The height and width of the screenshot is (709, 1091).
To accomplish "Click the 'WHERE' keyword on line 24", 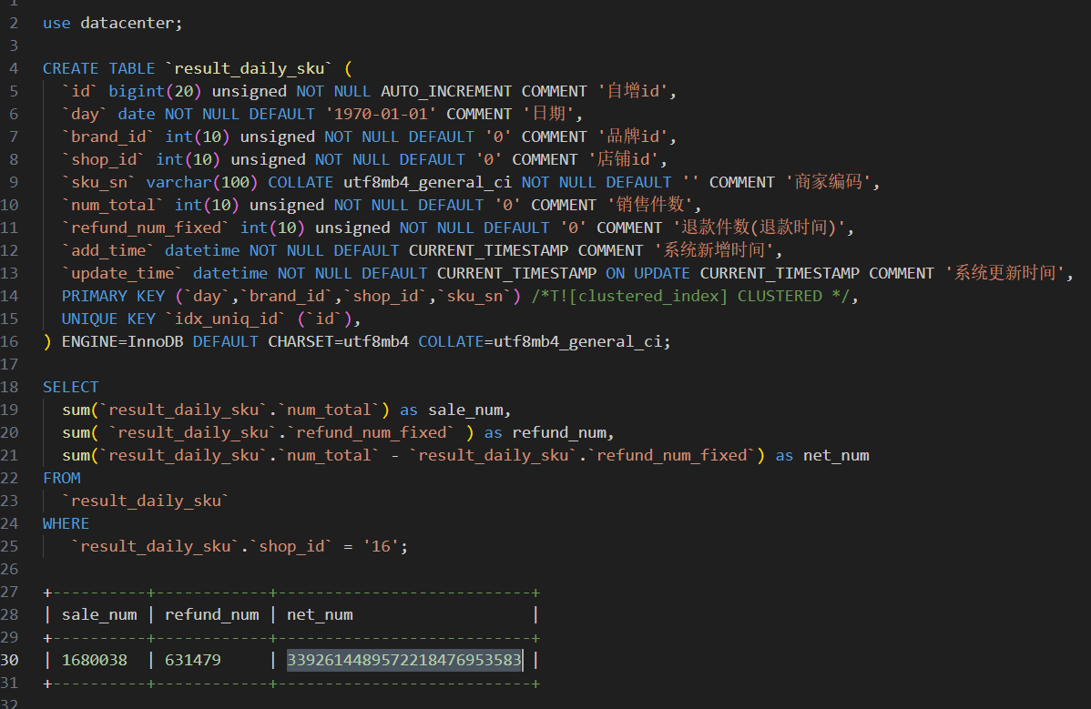I will (66, 523).
